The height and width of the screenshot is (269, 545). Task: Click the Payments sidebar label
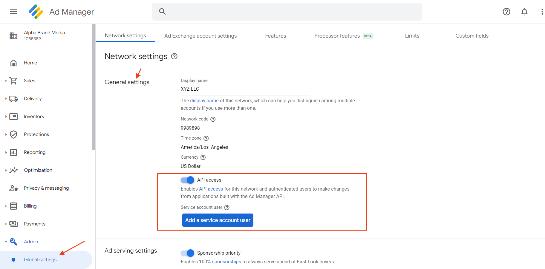pyautogui.click(x=35, y=224)
